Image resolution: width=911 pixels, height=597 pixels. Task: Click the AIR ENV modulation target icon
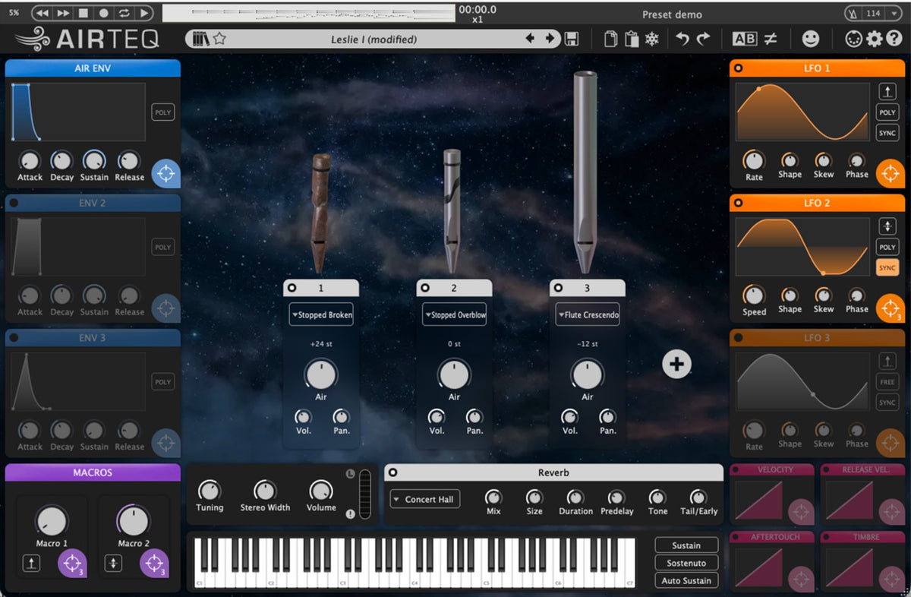tap(165, 173)
